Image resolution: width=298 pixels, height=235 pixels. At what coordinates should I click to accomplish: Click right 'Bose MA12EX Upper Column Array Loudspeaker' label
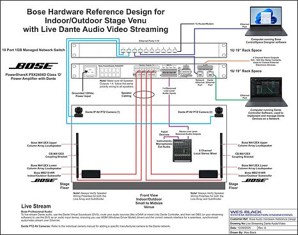[x=255, y=144]
